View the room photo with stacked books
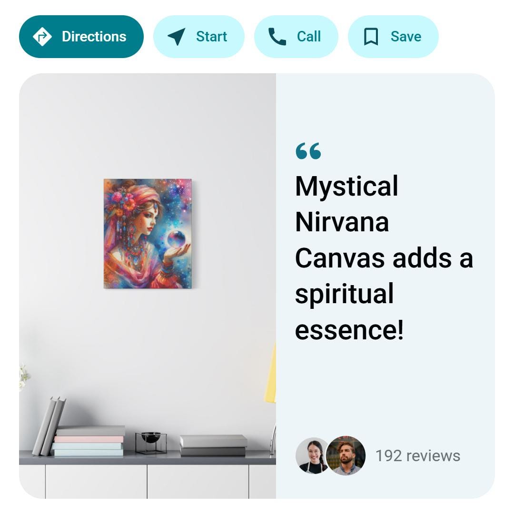This screenshot has width=514, height=514. 148,286
